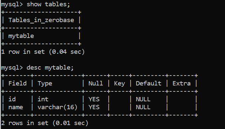Click the varchar(16) type cell

(x=57, y=107)
